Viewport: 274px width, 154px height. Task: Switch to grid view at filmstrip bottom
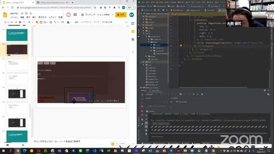click(x=23, y=145)
